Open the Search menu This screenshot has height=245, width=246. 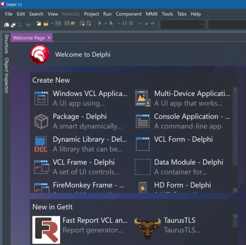pos(36,14)
